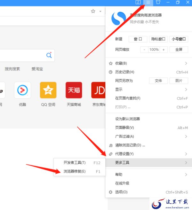Viewport: 192px width, 210px height.
Task: Click the clock icon beside 历史记录(H)
Action: click(111, 72)
